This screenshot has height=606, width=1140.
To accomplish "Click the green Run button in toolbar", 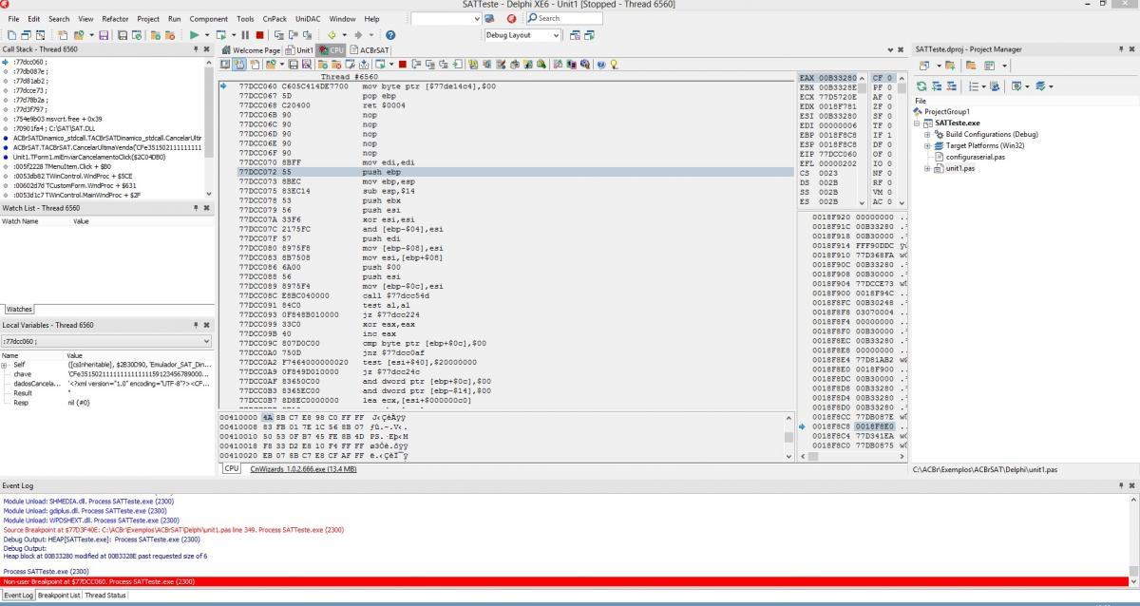I will point(194,34).
